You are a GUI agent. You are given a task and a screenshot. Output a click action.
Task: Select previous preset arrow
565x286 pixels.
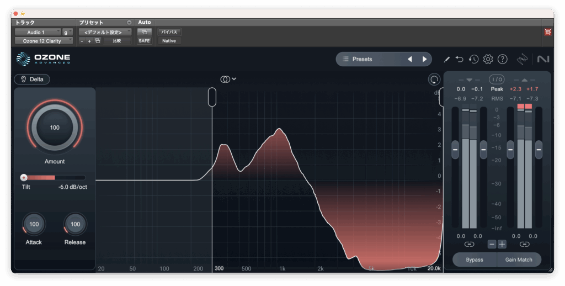click(410, 59)
